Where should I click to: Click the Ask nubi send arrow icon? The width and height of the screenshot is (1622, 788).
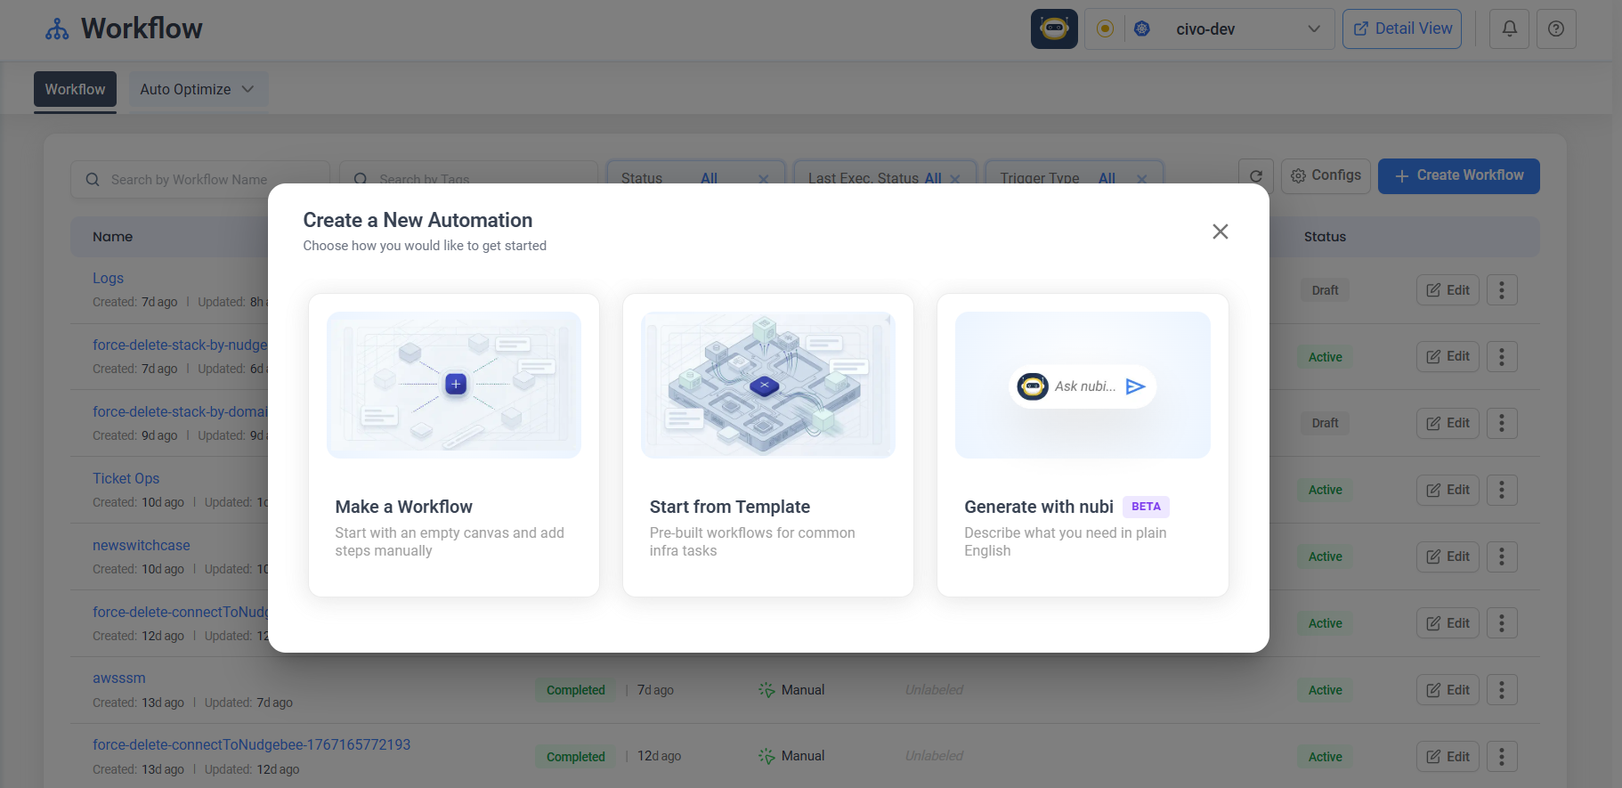click(x=1135, y=386)
